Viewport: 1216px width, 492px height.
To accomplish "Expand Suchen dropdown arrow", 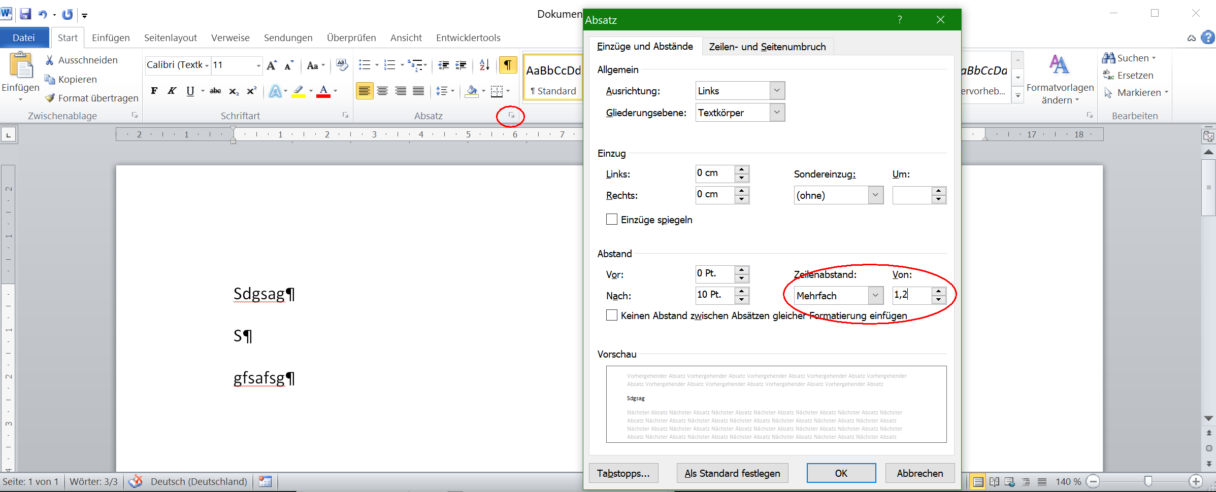I will [x=1154, y=58].
